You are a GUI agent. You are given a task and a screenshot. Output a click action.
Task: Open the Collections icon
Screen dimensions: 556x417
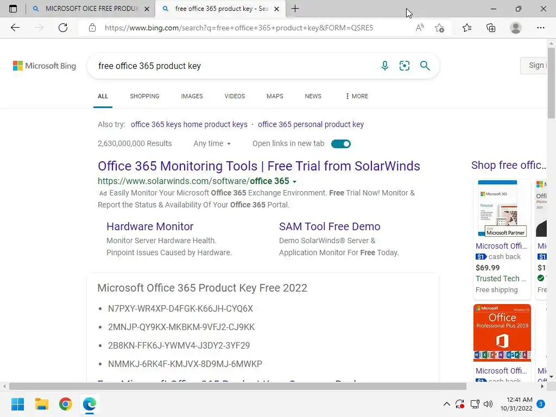coord(491,28)
